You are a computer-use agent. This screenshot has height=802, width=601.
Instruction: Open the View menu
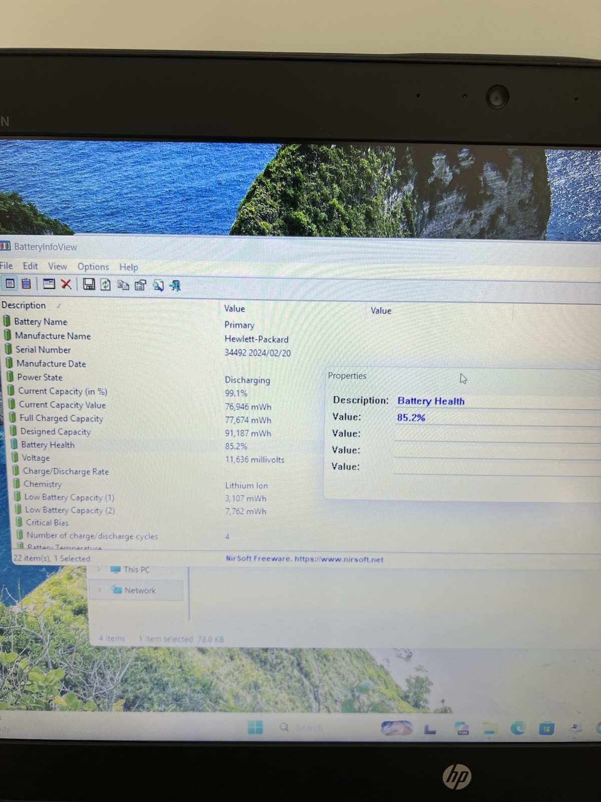click(x=57, y=267)
